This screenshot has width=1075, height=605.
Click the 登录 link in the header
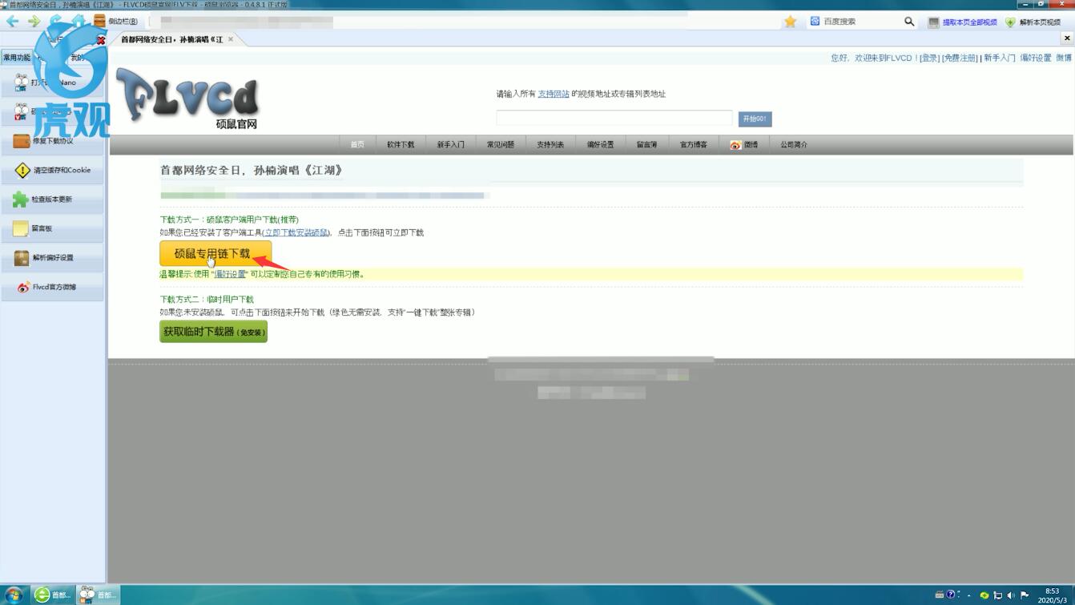[929, 58]
